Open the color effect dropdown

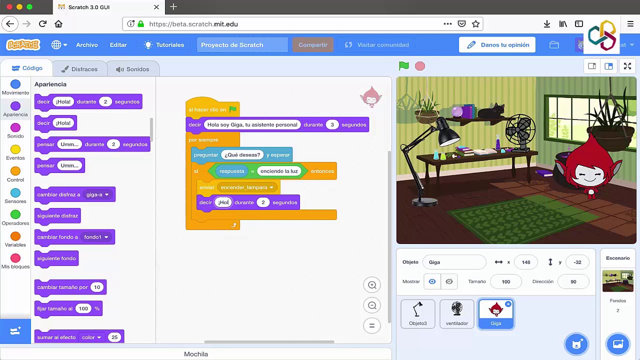point(91,337)
